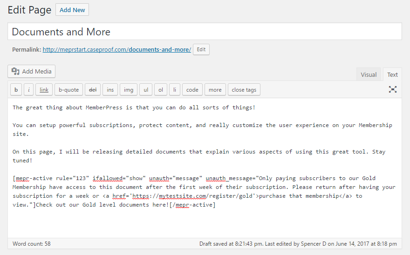This screenshot has width=410, height=255.
Task: Insert bold tag with b button
Action: click(16, 90)
